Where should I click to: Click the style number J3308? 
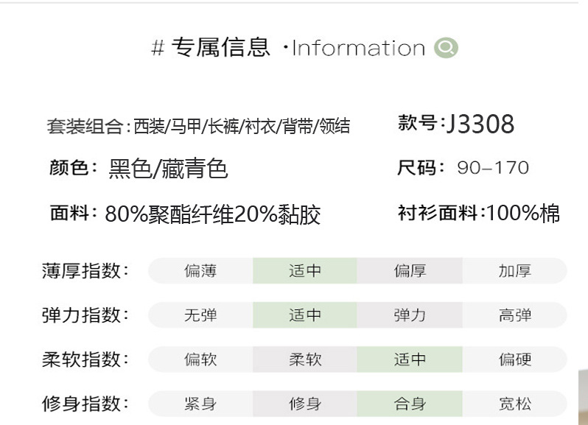[480, 124]
